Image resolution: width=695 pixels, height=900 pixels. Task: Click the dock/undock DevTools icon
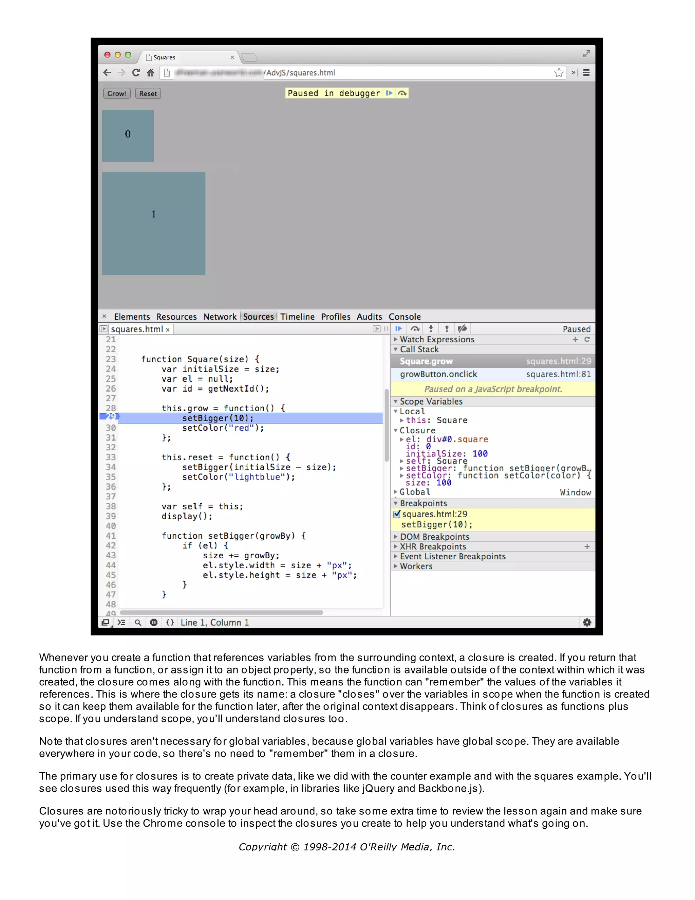[x=106, y=622]
